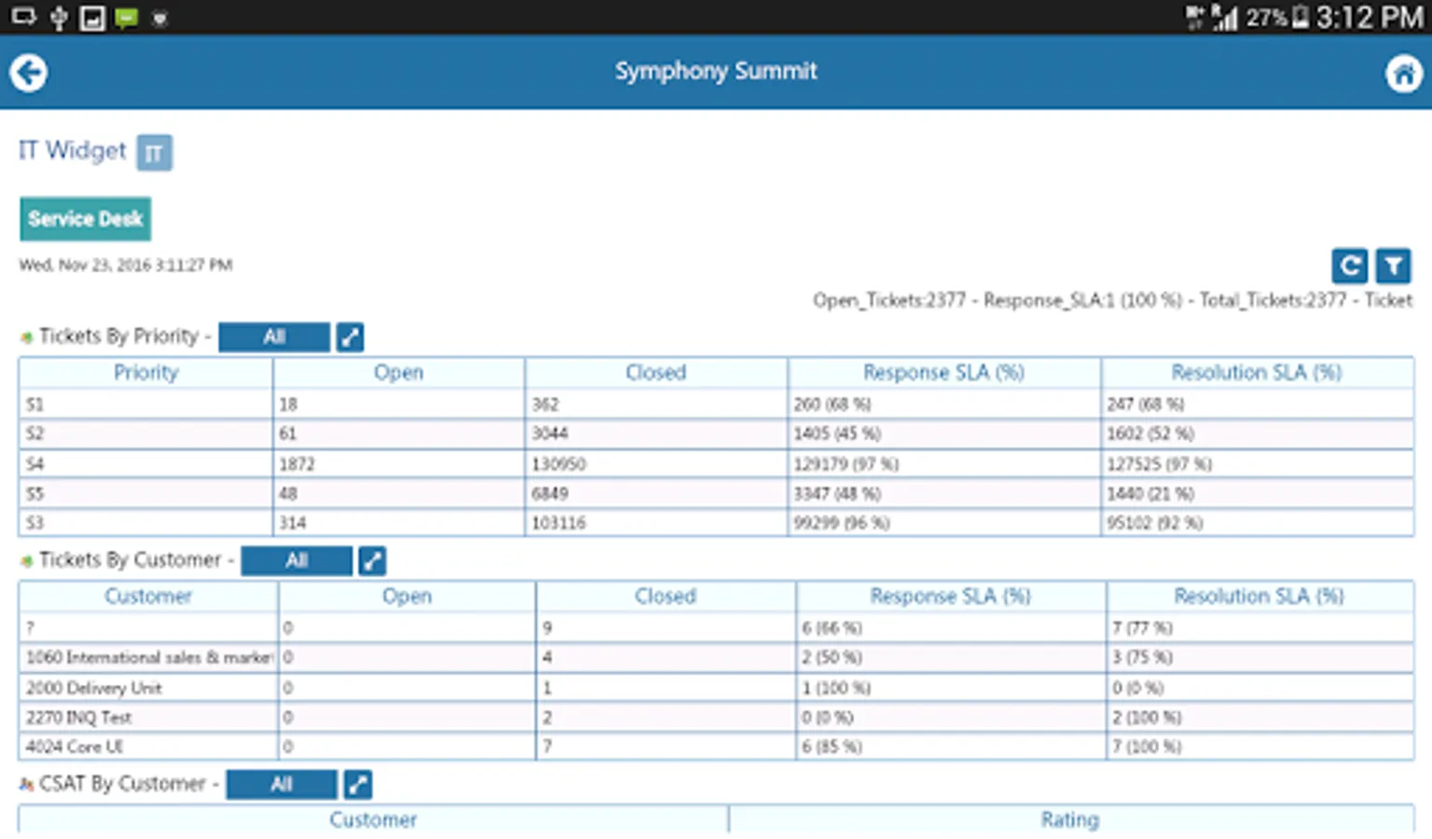Image resolution: width=1432 pixels, height=839 pixels.
Task: Open the All dropdown for Tickets By Customer
Action: tap(296, 560)
